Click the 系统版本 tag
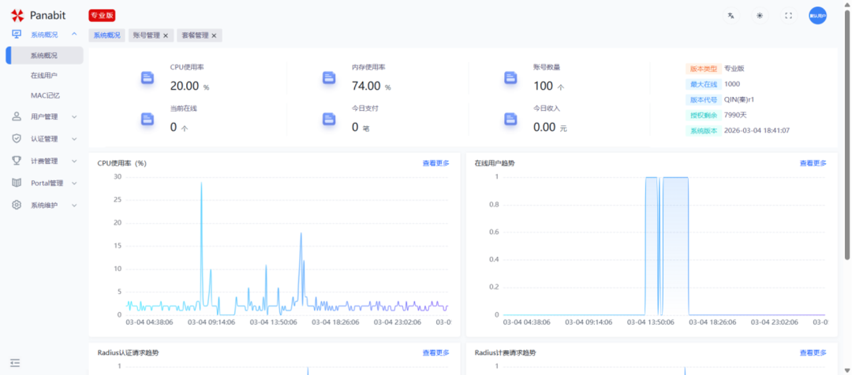852x375 pixels. pos(703,131)
